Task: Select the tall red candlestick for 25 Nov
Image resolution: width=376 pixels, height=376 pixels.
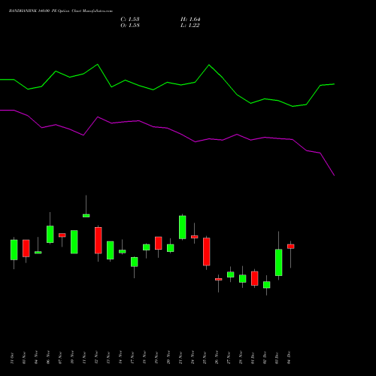Action: (x=207, y=251)
